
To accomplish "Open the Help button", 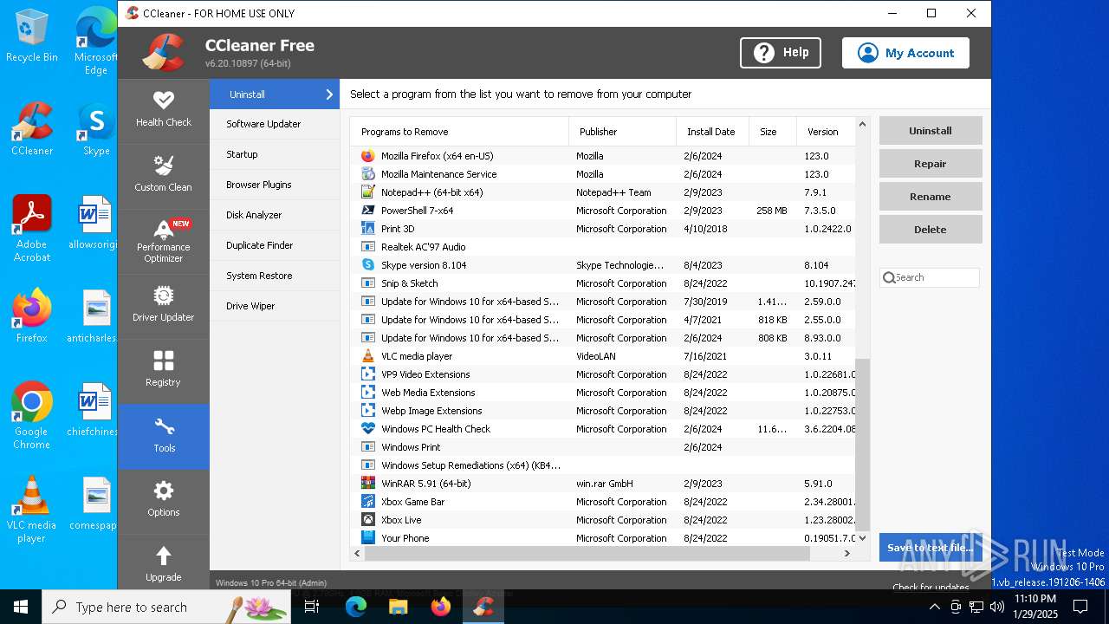I will 780,53.
